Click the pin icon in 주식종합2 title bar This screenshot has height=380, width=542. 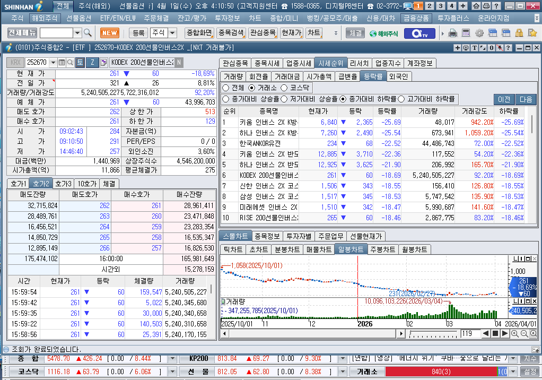[500, 48]
